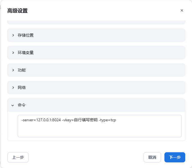Open the 环境变量 section by its label
This screenshot has height=168, width=192.
(26, 53)
